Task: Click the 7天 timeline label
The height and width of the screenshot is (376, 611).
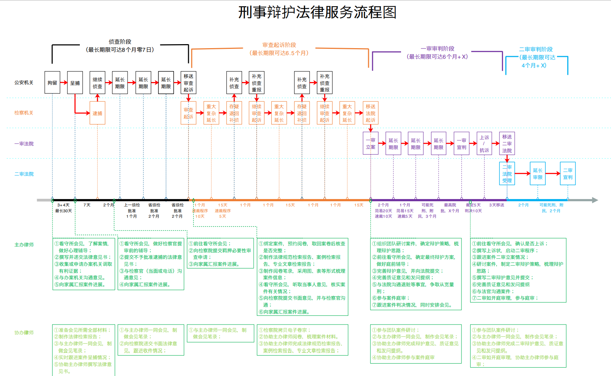Action: point(87,205)
